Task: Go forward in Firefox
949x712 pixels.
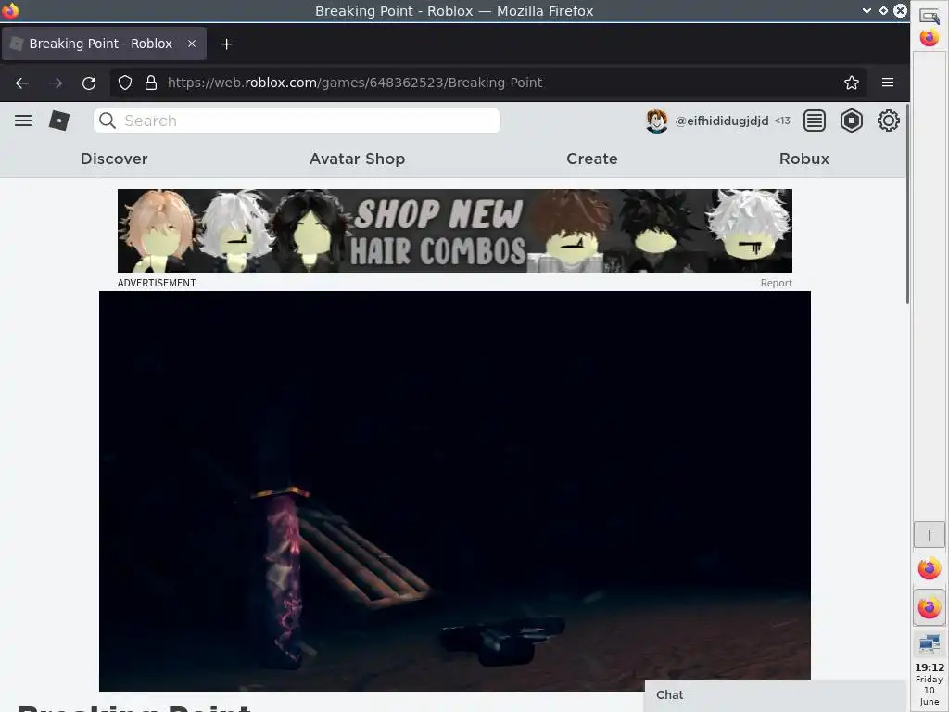Action: pyautogui.click(x=55, y=83)
